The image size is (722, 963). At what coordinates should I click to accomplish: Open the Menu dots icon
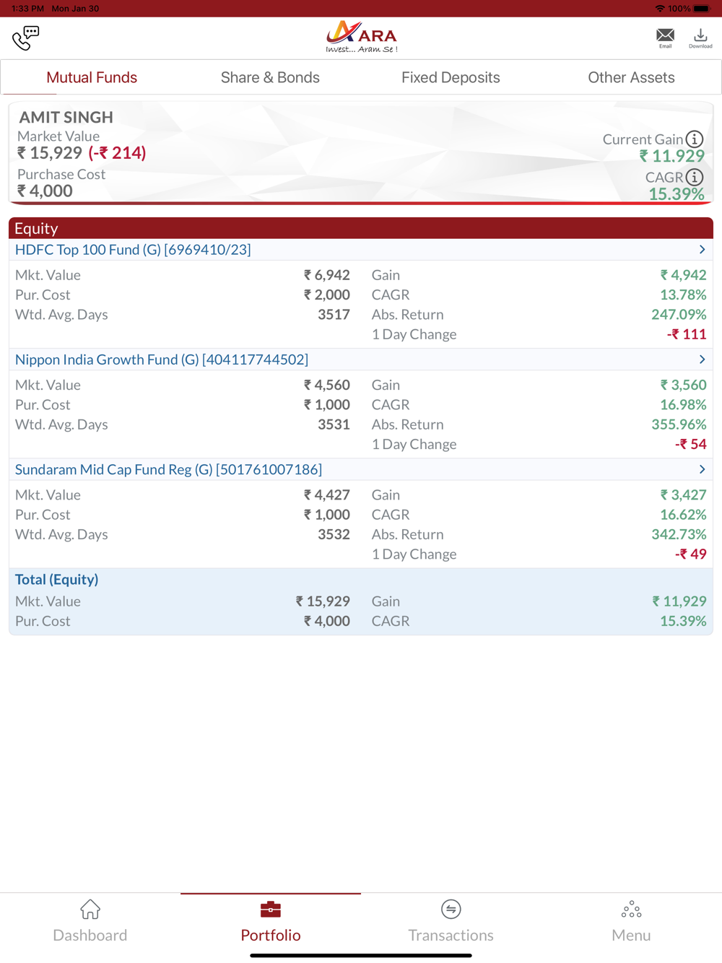(631, 909)
